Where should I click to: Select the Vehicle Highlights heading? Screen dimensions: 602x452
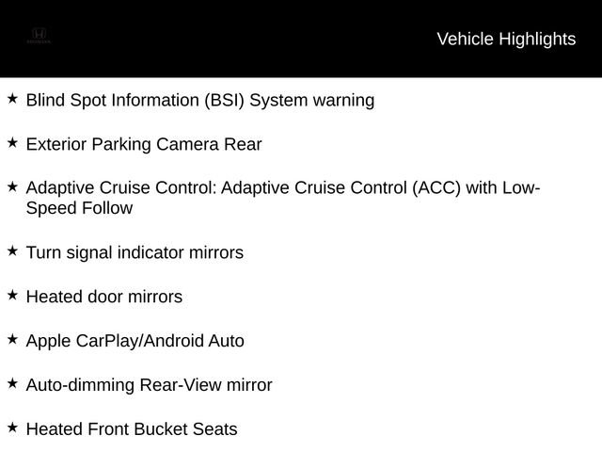(506, 40)
